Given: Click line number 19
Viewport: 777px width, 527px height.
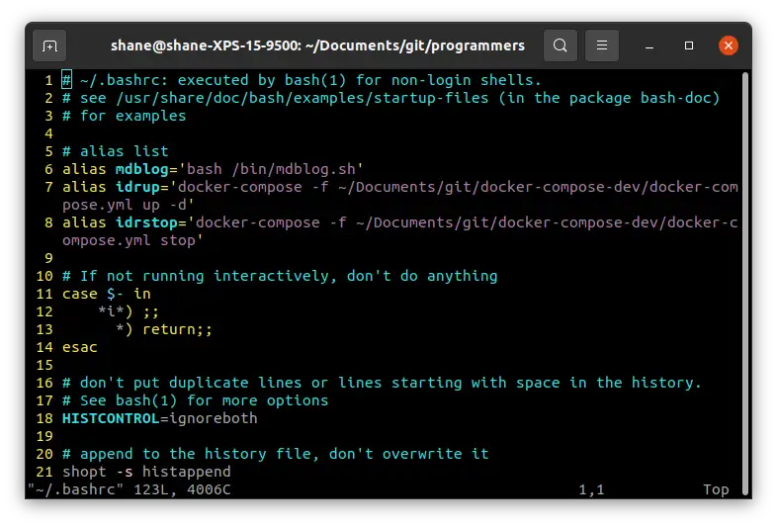Looking at the screenshot, I should pyautogui.click(x=44, y=436).
